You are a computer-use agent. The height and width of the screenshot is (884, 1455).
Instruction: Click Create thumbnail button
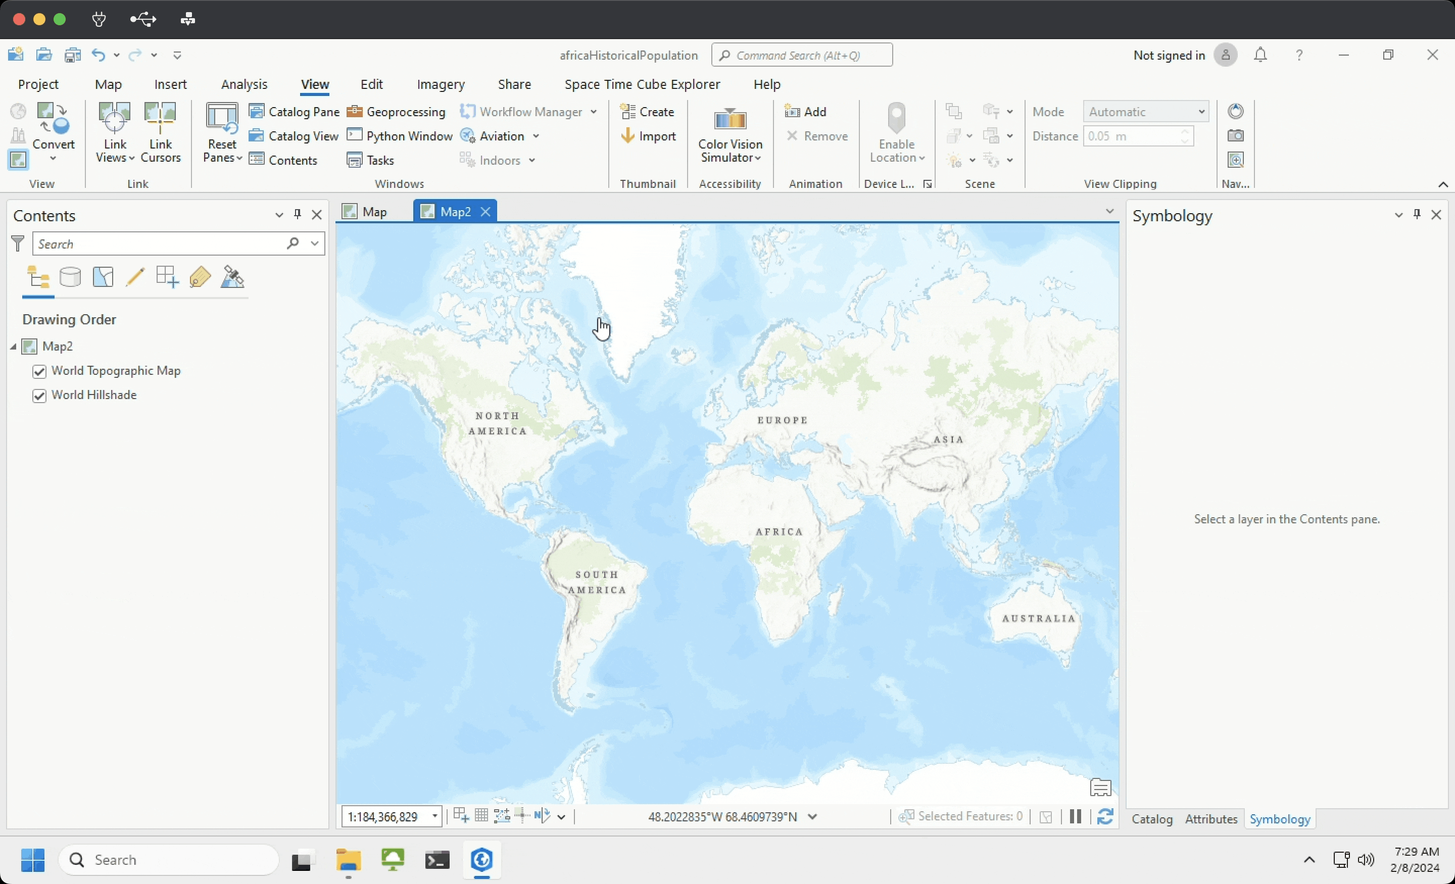click(647, 112)
